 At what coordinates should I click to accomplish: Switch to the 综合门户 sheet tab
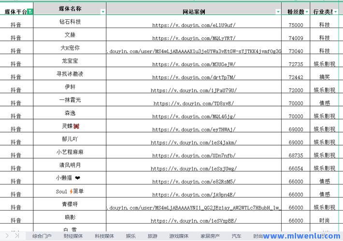pos(42,236)
